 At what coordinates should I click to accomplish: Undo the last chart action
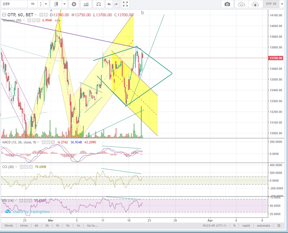pyautogui.click(x=109, y=4)
